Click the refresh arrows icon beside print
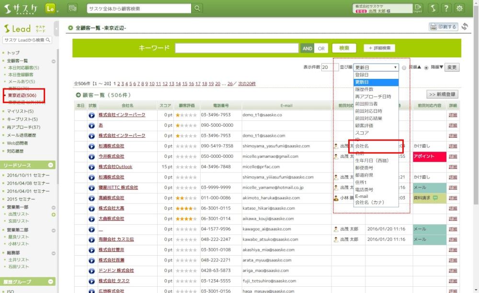This screenshot has width=479, height=293. point(465,27)
